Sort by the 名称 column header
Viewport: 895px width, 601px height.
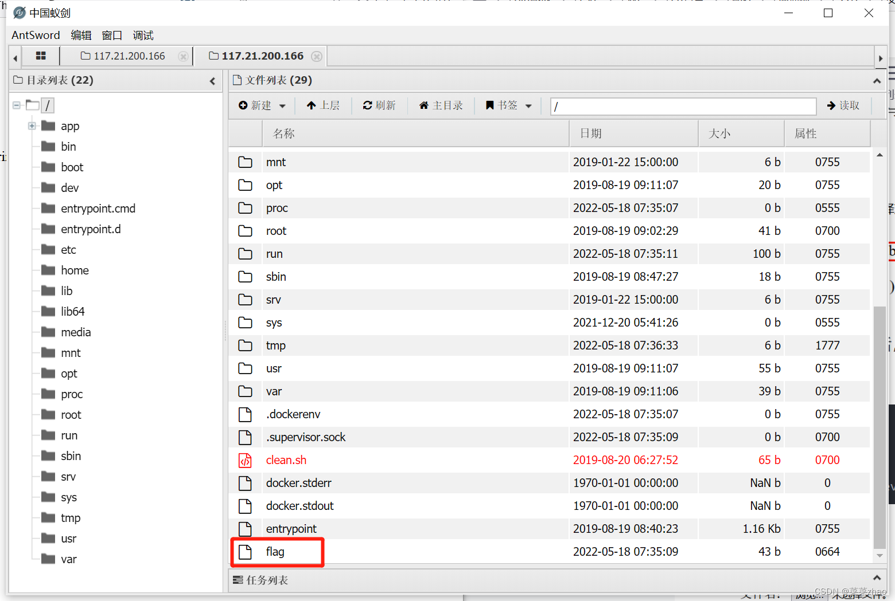[x=416, y=133]
